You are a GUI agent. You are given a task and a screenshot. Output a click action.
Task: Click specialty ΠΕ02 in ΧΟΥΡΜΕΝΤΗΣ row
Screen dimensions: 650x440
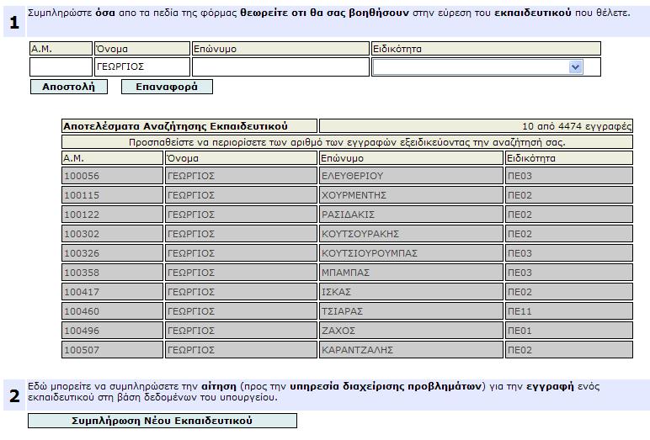[x=519, y=195]
